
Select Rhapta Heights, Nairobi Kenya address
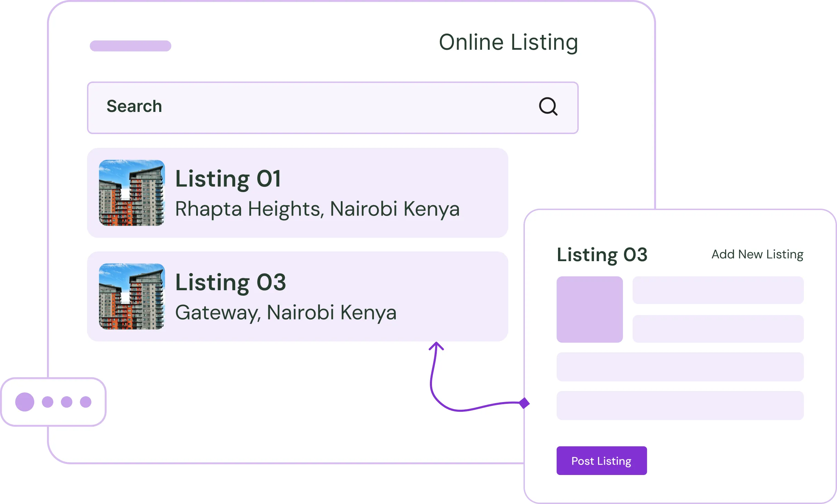coord(317,209)
